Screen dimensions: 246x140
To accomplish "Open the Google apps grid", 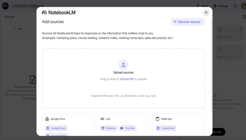I will (x=235, y=6).
